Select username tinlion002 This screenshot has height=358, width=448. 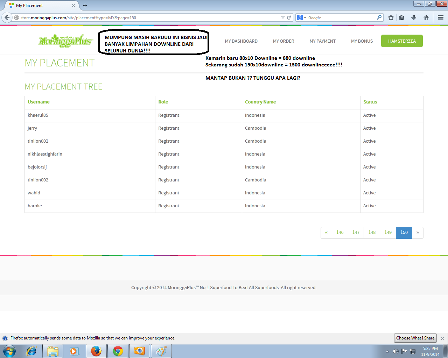pos(38,180)
